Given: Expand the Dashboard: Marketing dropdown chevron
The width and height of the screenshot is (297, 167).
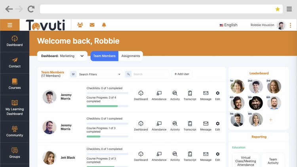Looking at the screenshot, I should click(x=82, y=56).
